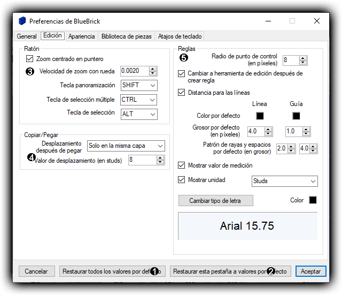Viewport: 342px width, 295px height.
Task: Increase Guía grosor por defecto value
Action: pos(306,129)
